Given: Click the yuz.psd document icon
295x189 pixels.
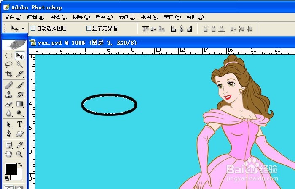Looking at the screenshot, I should click(x=33, y=42).
